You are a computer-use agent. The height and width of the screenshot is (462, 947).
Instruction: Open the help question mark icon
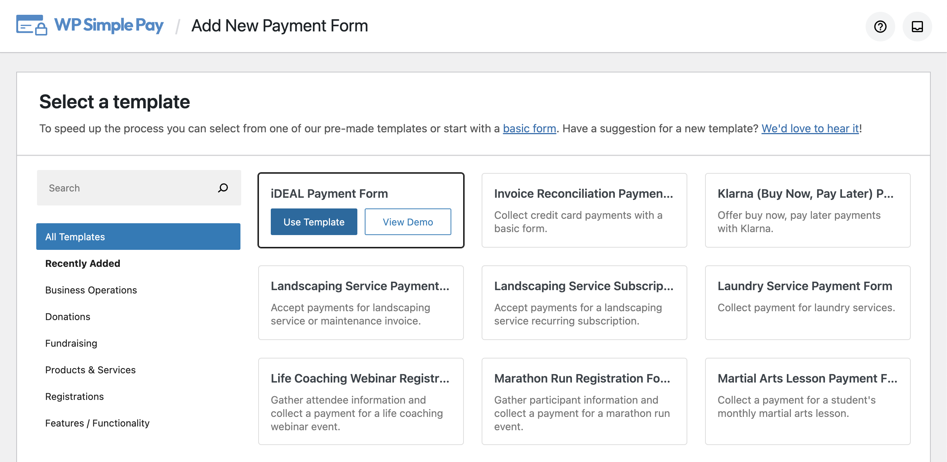[880, 26]
